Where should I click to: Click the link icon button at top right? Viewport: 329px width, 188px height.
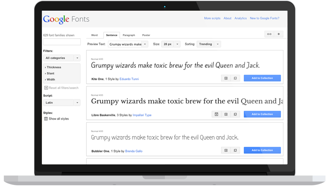point(269,34)
